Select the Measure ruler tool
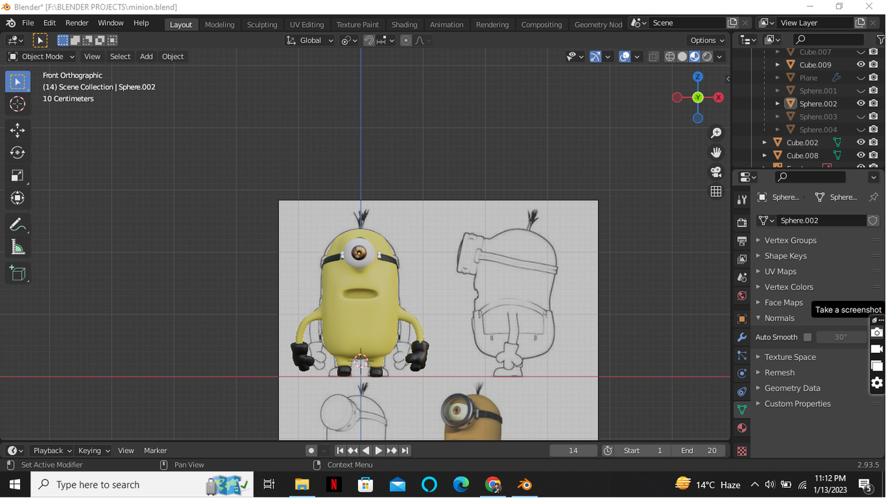Screen dimensions: 886x498 click(x=17, y=248)
